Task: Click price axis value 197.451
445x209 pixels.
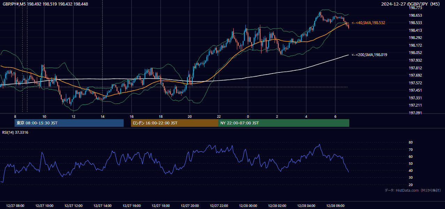Action: pos(415,90)
